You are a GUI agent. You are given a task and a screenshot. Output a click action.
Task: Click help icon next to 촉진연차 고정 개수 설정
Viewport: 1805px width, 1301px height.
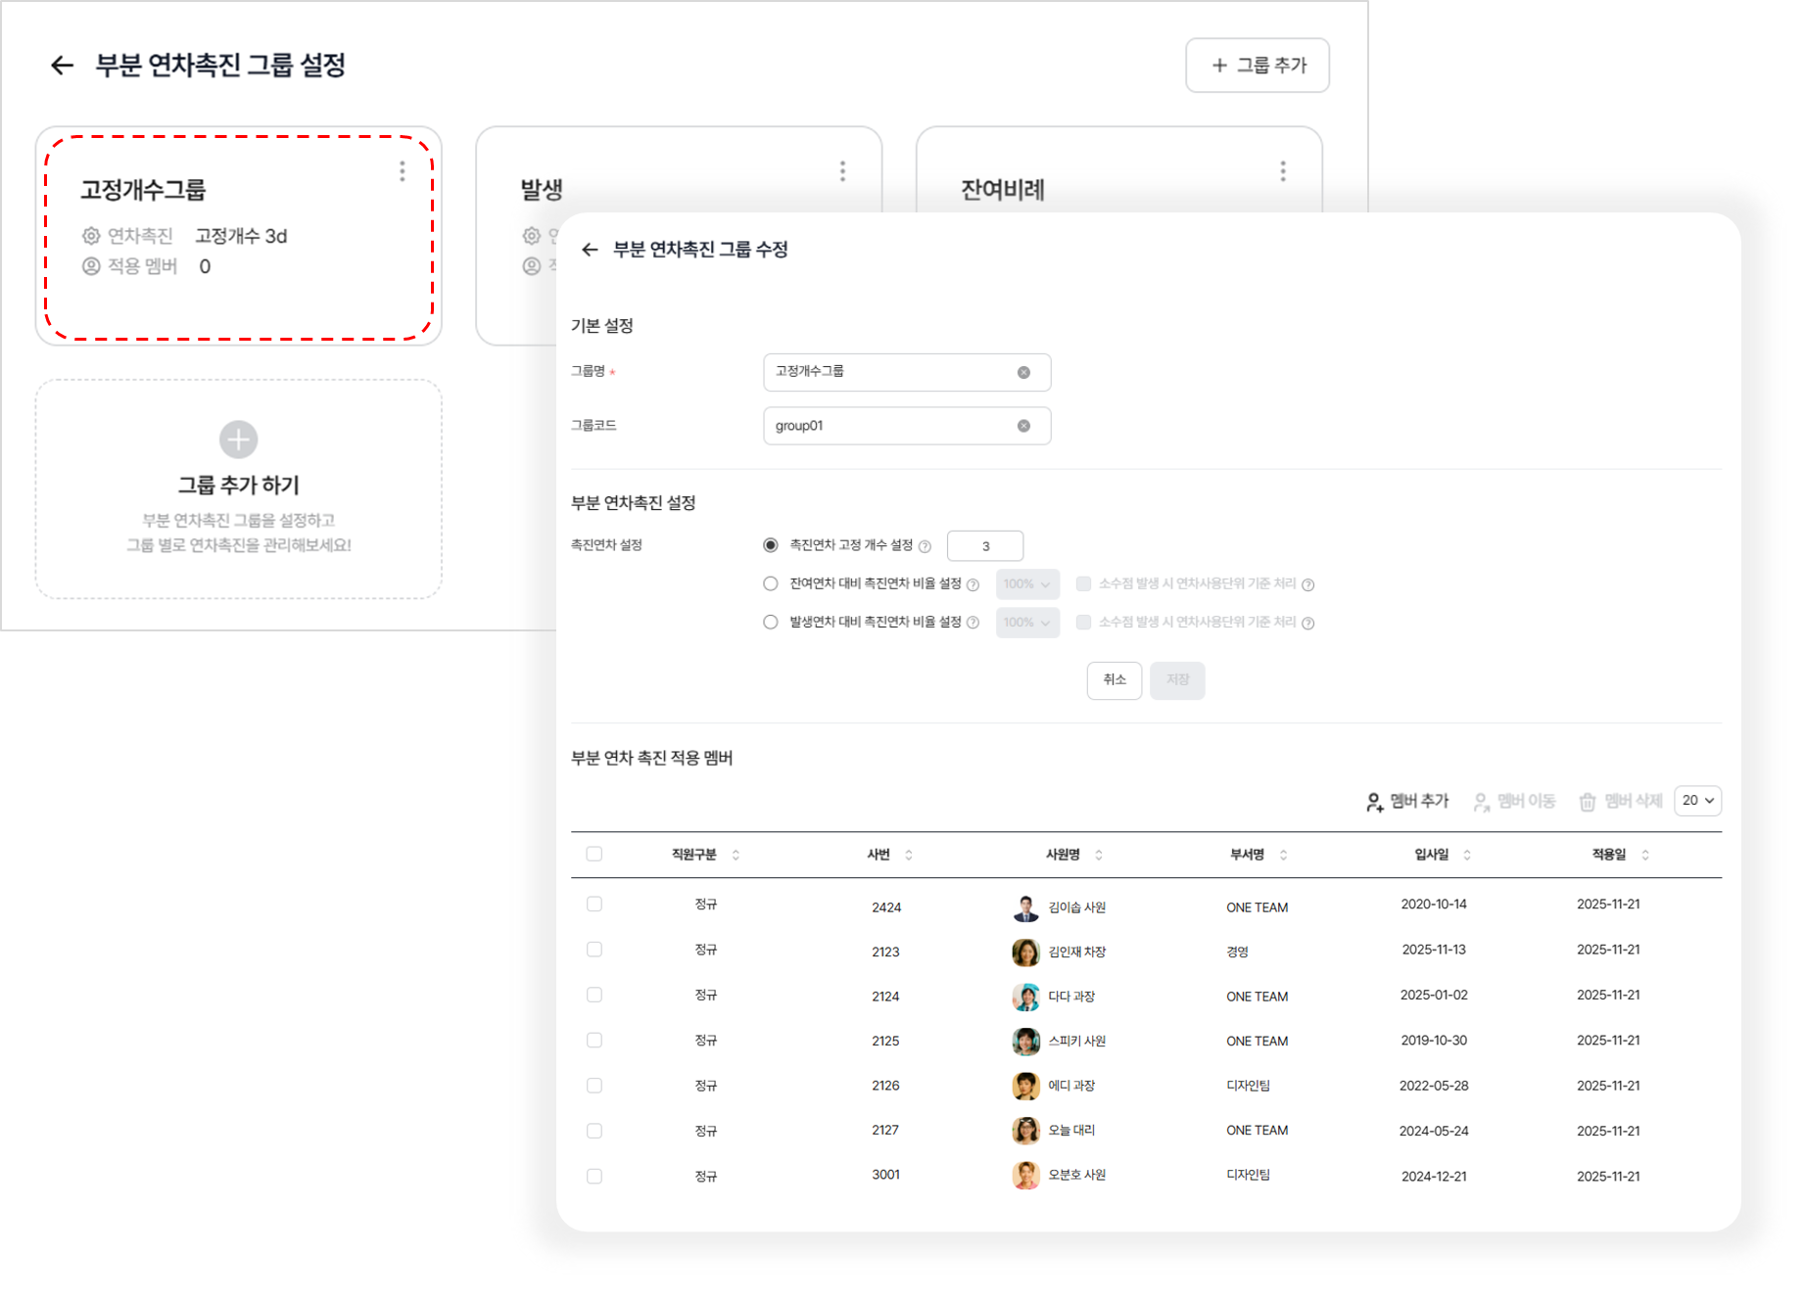[x=925, y=546]
